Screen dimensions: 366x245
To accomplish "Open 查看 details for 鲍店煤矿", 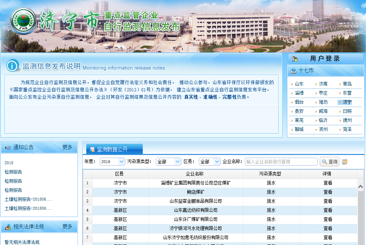I will pyautogui.click(x=328, y=192).
